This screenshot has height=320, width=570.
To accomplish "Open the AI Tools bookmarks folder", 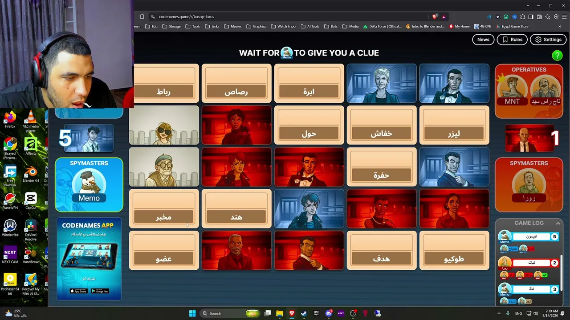I will coord(310,26).
